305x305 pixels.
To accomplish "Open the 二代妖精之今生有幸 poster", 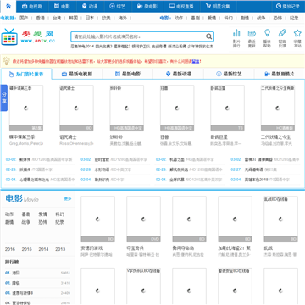I will (x=278, y=108).
